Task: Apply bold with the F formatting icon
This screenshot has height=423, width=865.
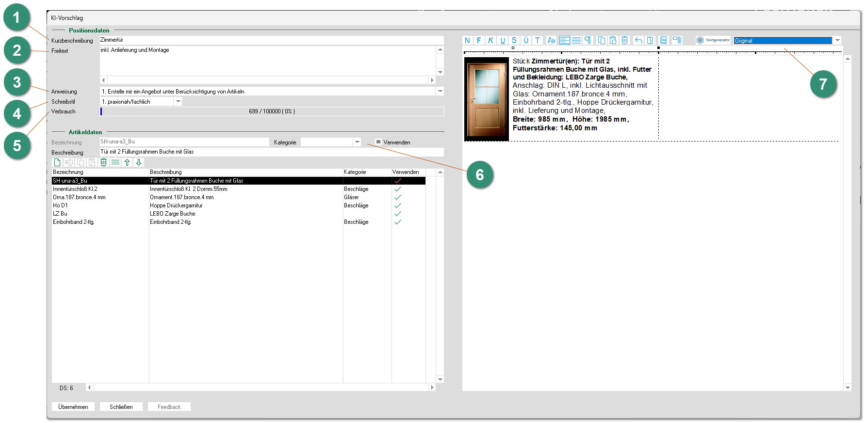Action: [479, 41]
